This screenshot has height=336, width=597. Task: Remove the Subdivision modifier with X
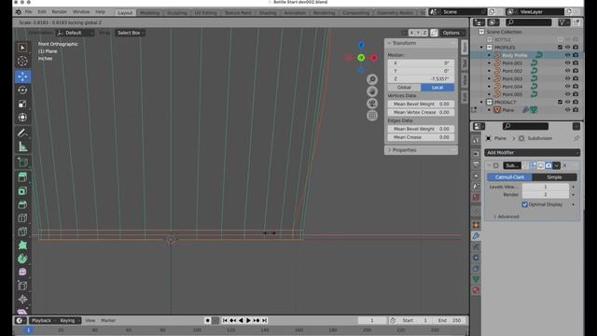(x=564, y=165)
